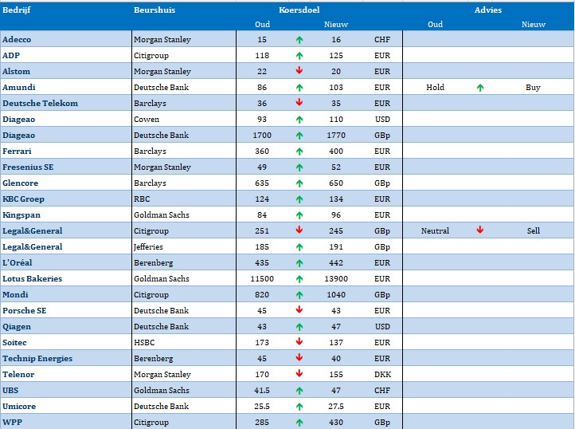
Task: Select the Technip Energies cell
Action: [66, 358]
